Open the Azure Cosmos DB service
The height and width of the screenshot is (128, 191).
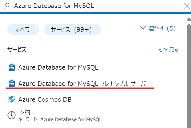point(45,99)
